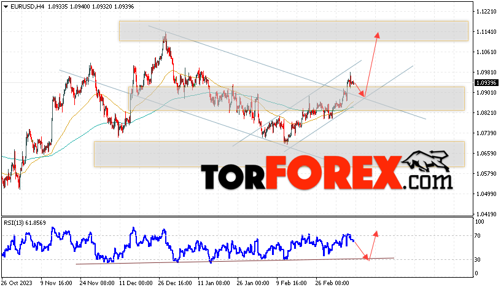Click the 9 Nov 16:00 time axis label

point(56,283)
